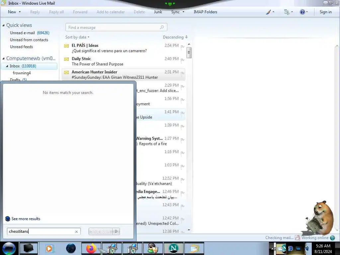Screen dimensions: 340x255
Task: Click Forward in the toolbar
Action: tap(80, 12)
